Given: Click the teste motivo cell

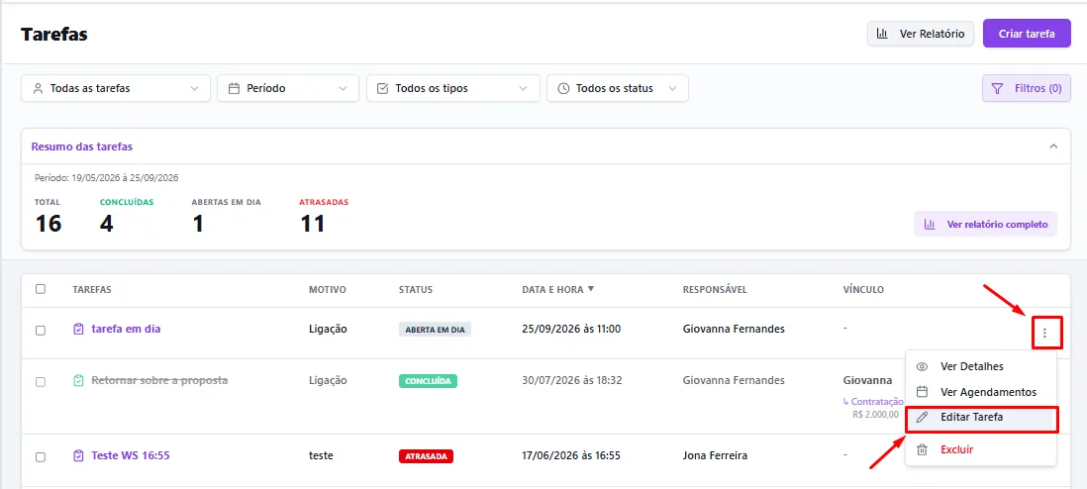Looking at the screenshot, I should pos(321,456).
